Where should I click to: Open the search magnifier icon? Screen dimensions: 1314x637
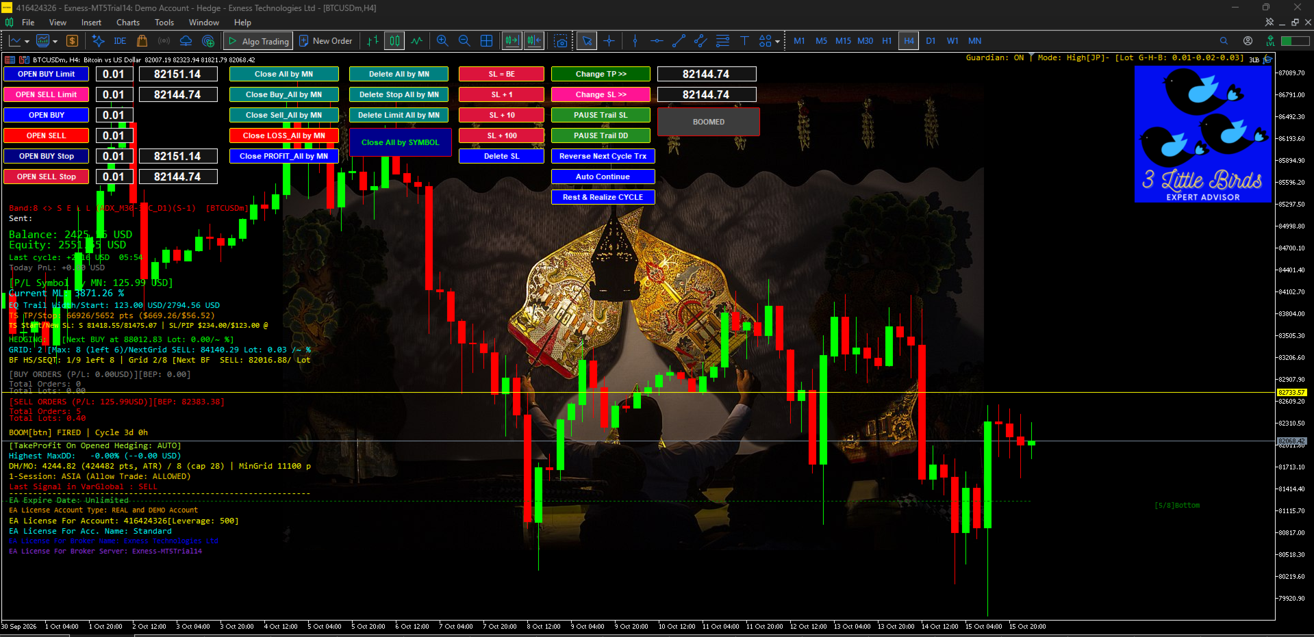1224,41
